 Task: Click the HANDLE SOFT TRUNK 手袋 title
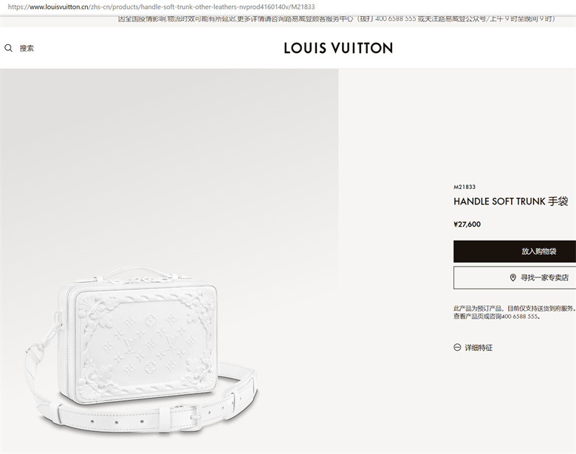click(511, 202)
